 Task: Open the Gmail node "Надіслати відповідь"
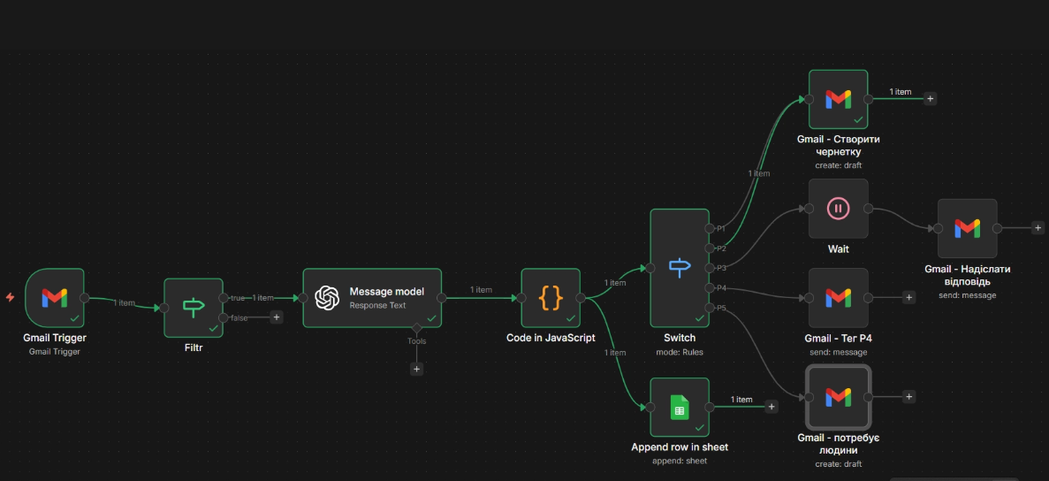[968, 228]
